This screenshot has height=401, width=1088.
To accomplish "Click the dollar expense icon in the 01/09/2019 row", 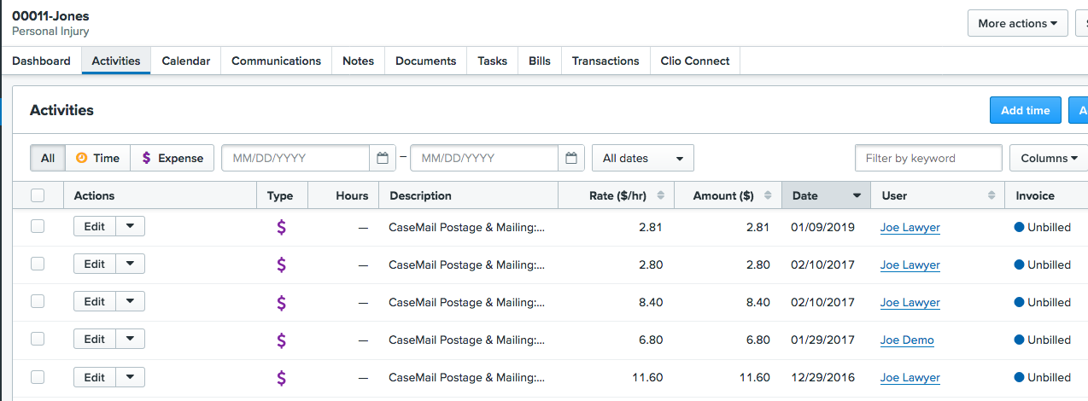I will (281, 227).
